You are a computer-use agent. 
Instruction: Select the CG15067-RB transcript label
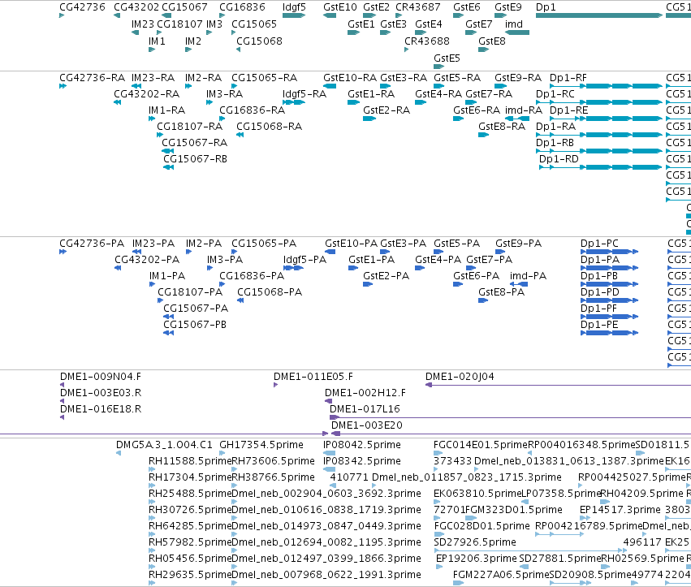click(x=195, y=158)
